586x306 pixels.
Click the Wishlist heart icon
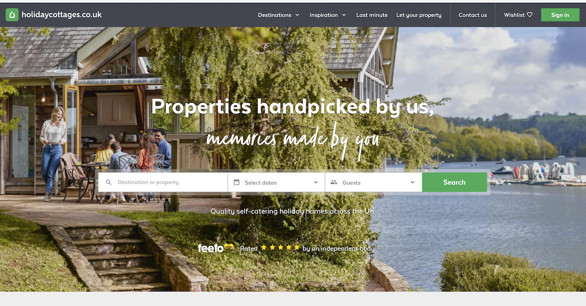point(529,15)
